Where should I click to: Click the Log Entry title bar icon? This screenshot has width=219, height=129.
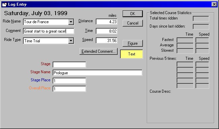point(5,4)
